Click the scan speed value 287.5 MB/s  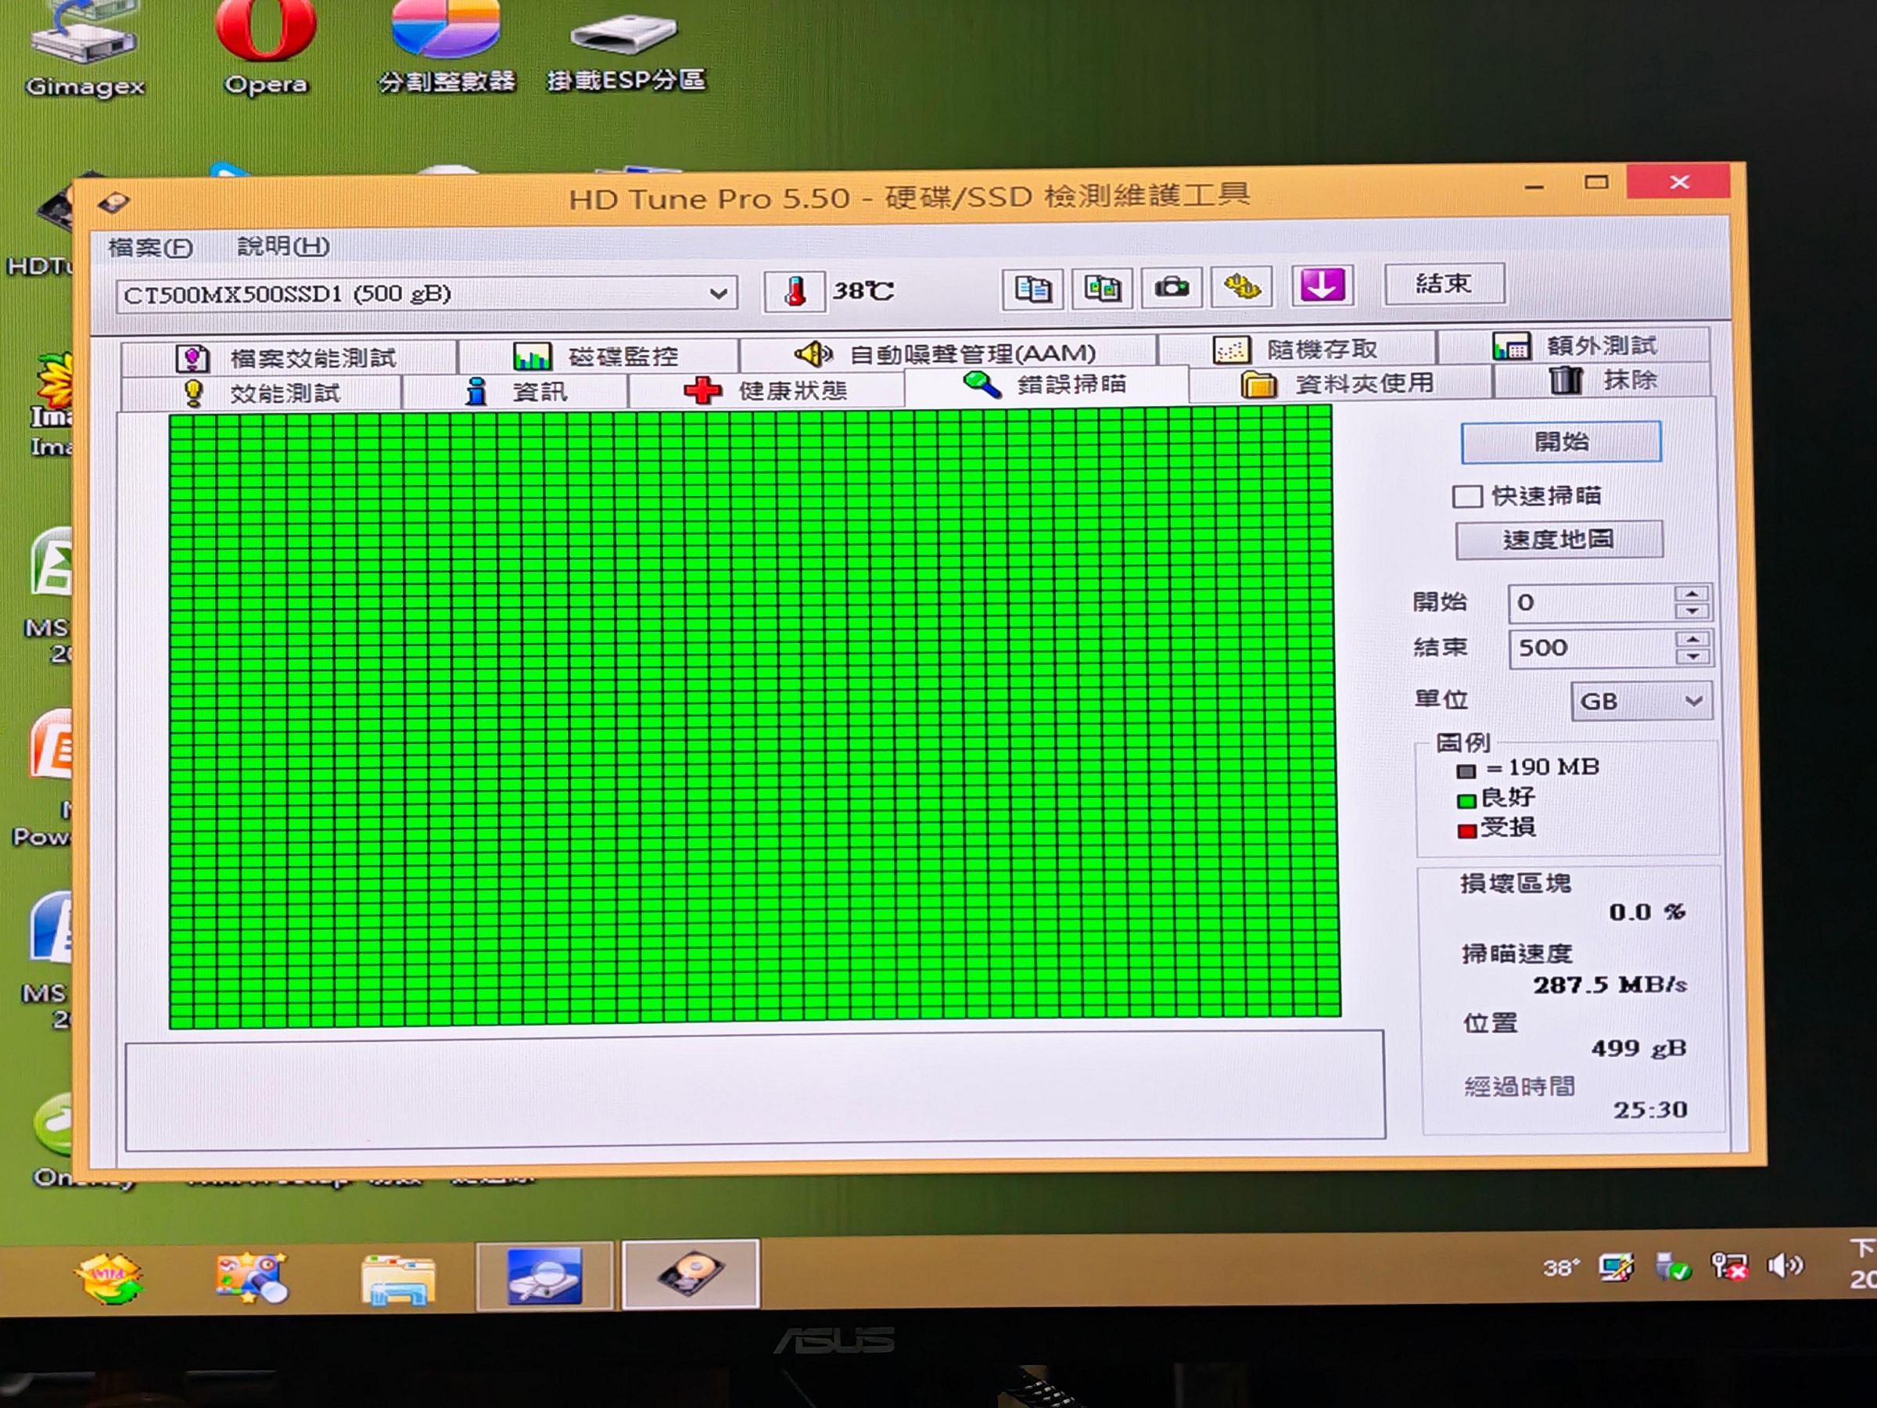click(x=1609, y=986)
